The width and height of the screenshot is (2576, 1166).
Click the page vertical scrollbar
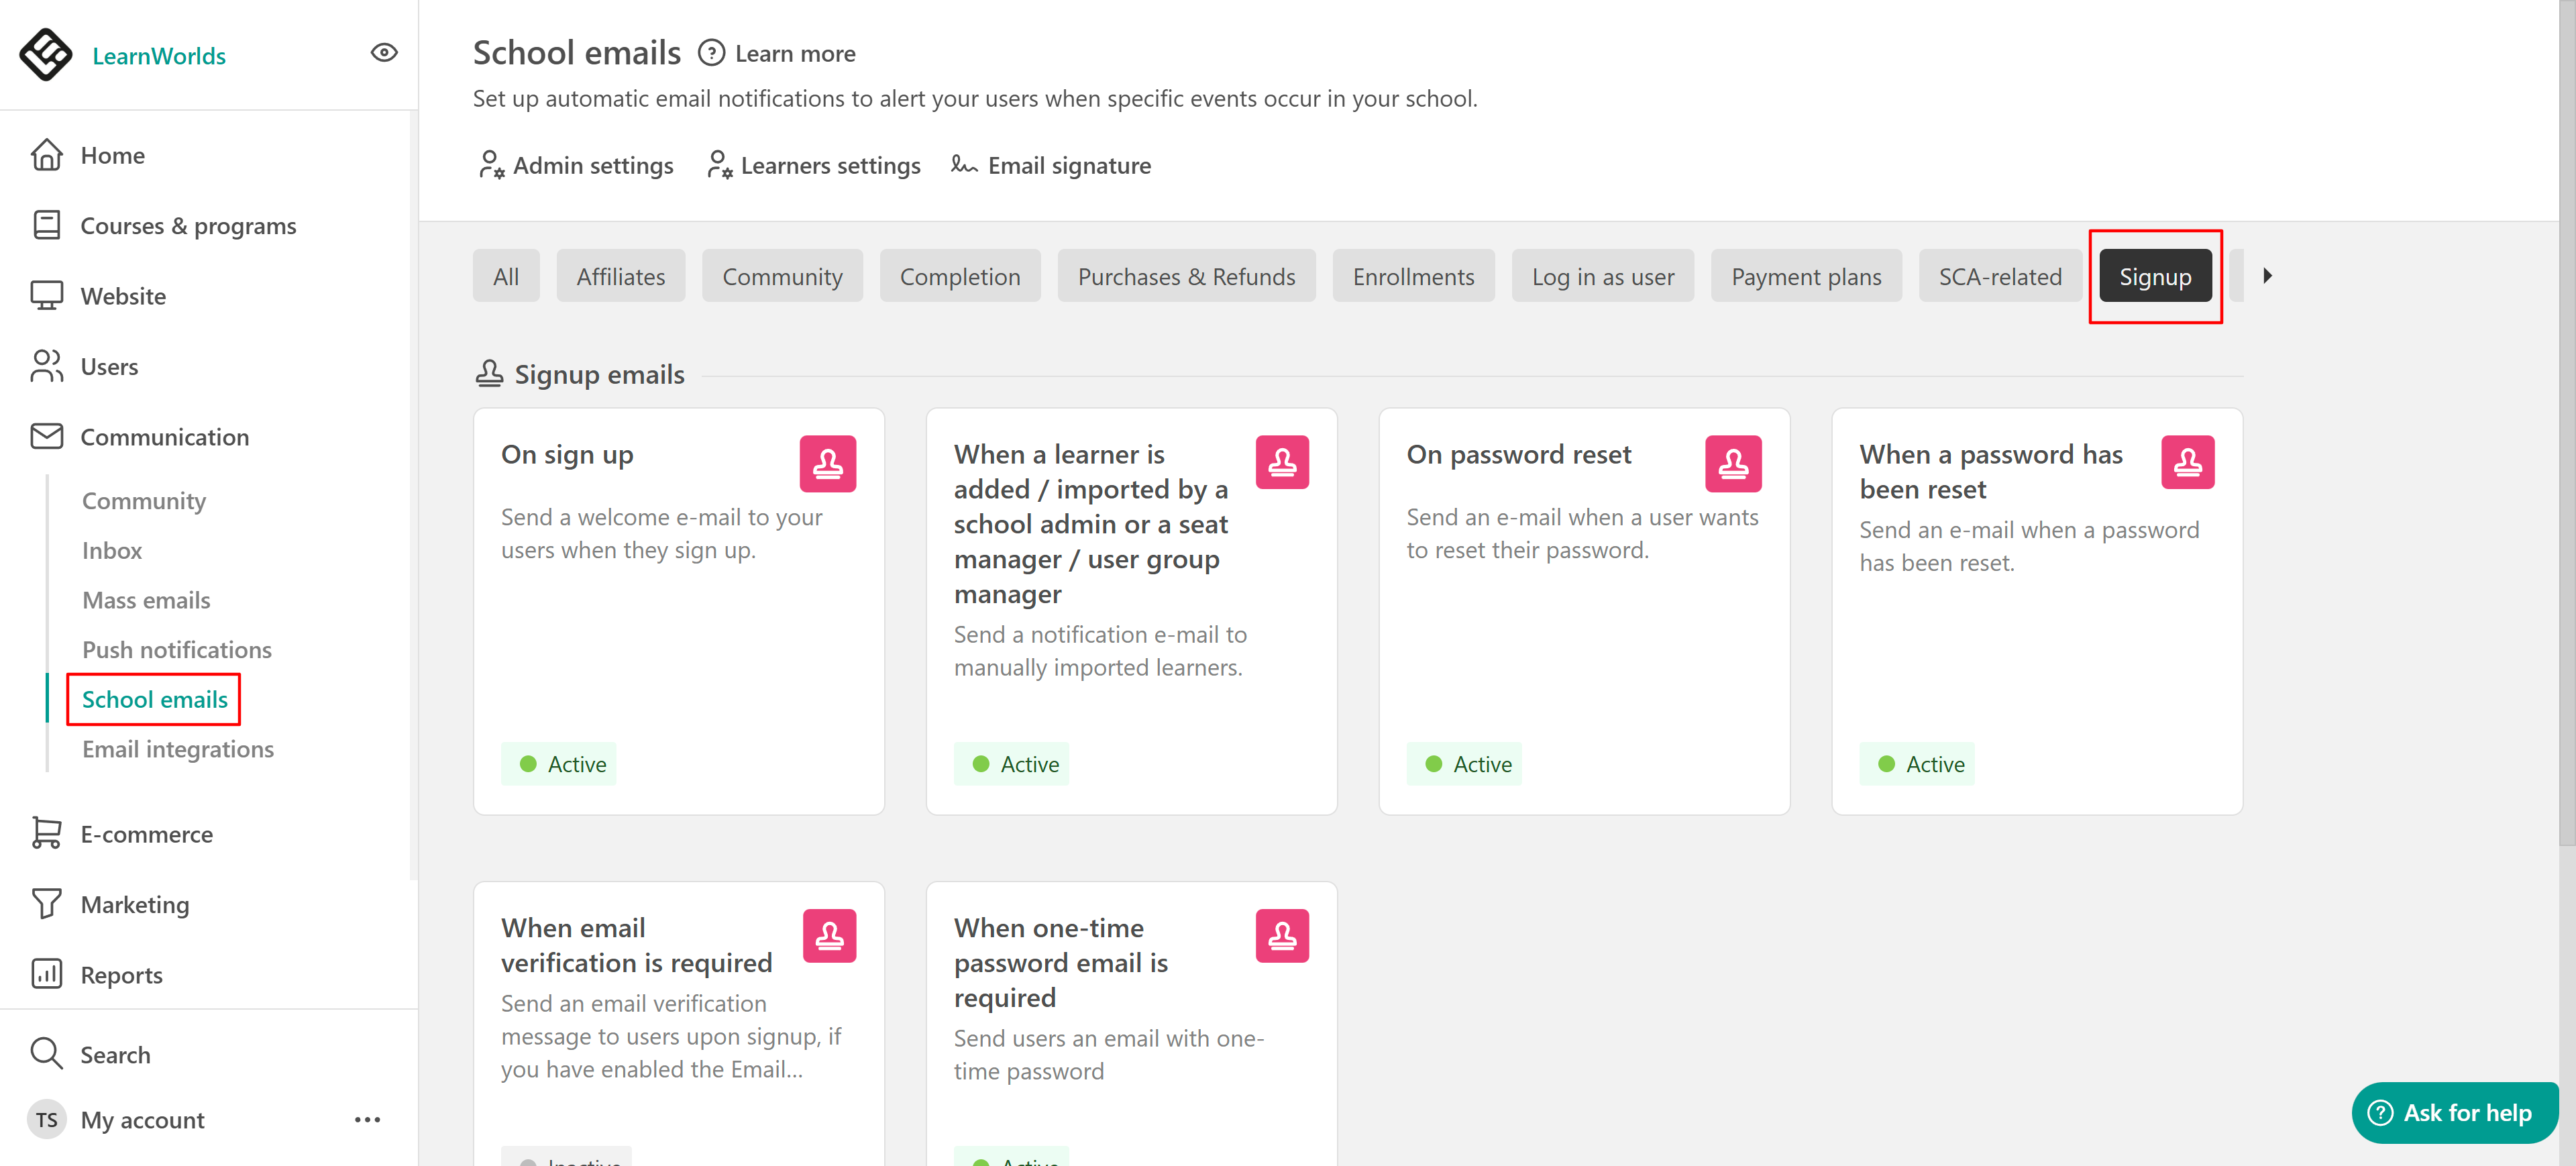(2566, 420)
